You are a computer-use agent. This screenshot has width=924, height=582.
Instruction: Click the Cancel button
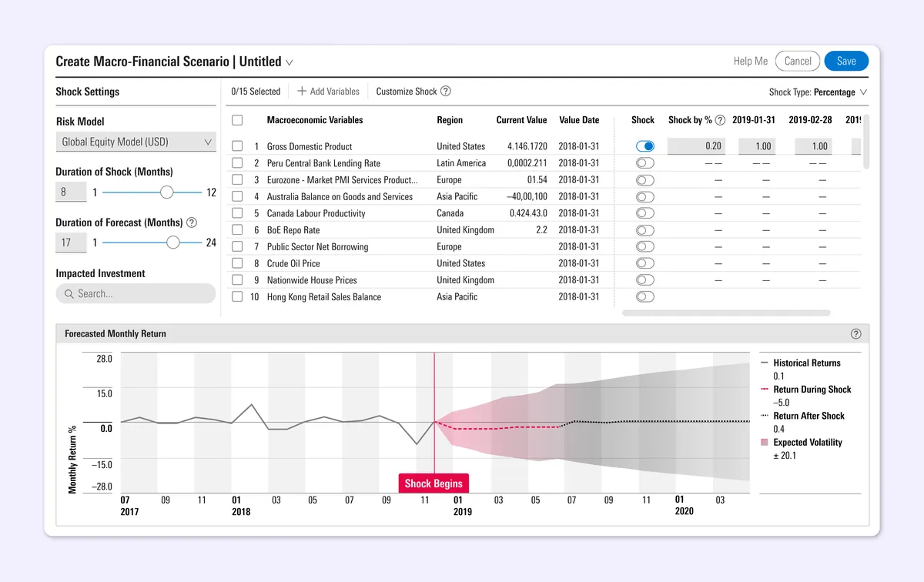click(x=798, y=62)
